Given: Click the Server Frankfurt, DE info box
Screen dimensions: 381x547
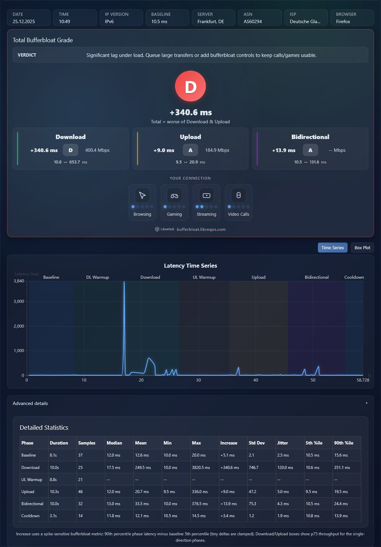Looking at the screenshot, I should click(x=213, y=18).
